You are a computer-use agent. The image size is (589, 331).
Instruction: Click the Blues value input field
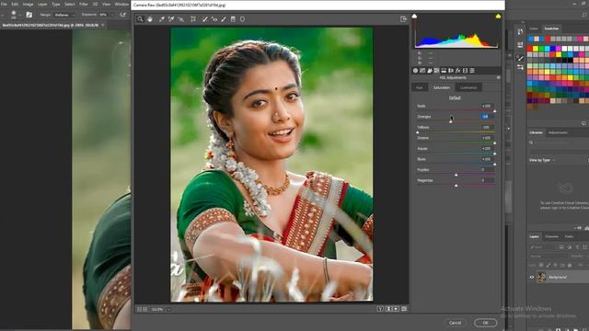tap(487, 159)
